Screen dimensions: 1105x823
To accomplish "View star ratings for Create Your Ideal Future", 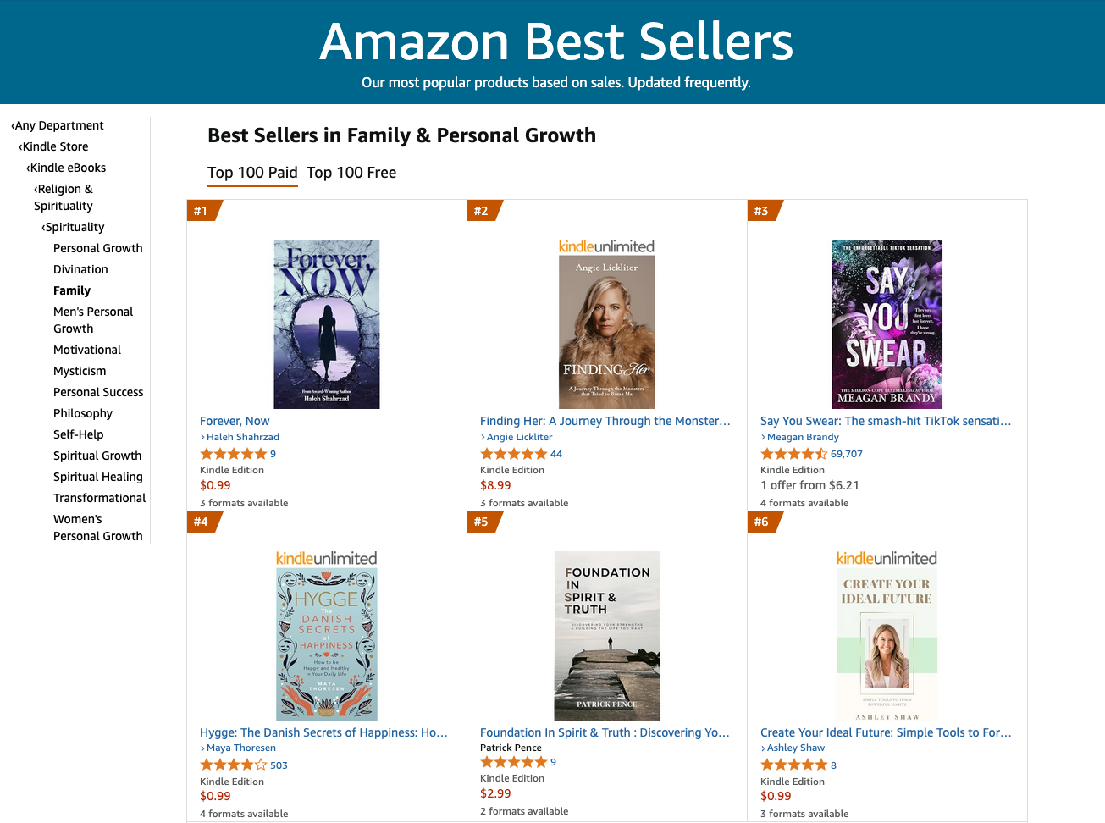I will pyautogui.click(x=793, y=765).
